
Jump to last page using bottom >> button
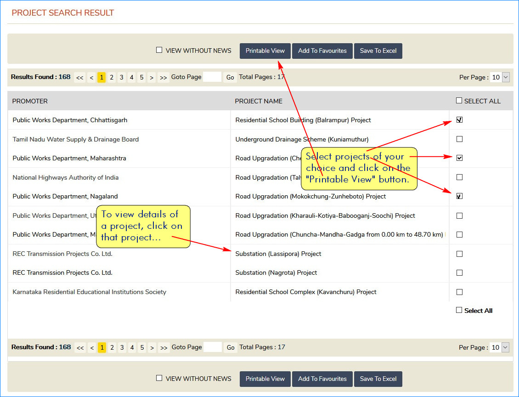(164, 348)
